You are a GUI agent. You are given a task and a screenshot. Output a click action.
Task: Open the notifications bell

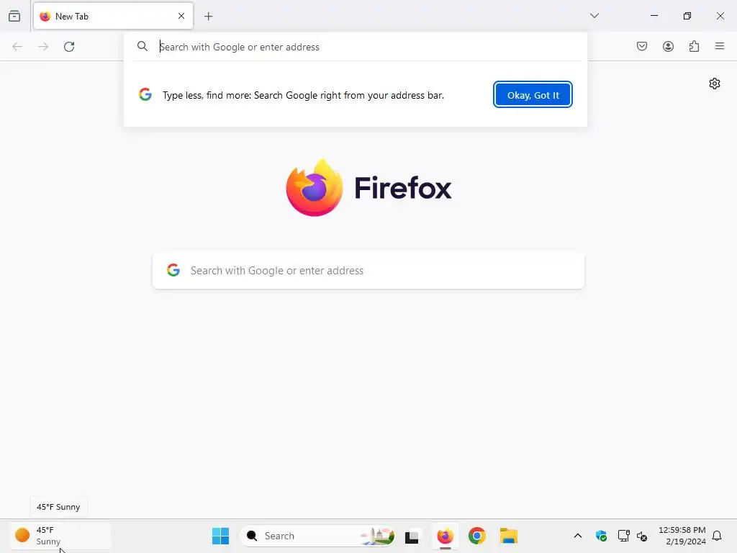pyautogui.click(x=717, y=536)
